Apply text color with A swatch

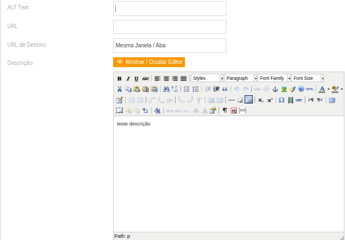(x=322, y=89)
